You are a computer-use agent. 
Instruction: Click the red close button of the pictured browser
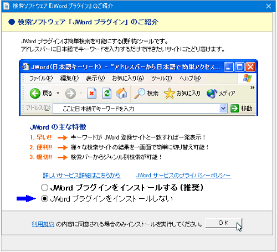coord(250,67)
